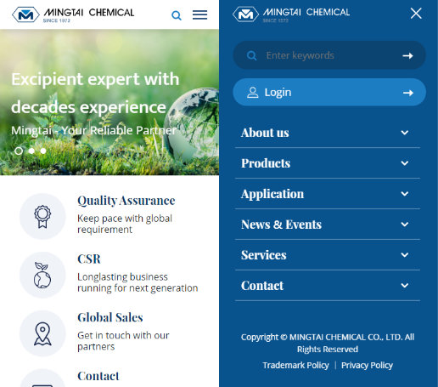
Task: Open the Contact heading on white page
Action: click(x=98, y=376)
